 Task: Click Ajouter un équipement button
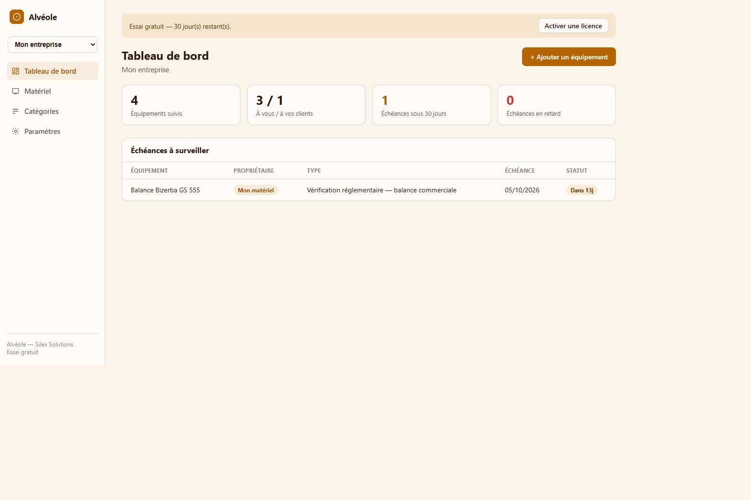point(569,57)
